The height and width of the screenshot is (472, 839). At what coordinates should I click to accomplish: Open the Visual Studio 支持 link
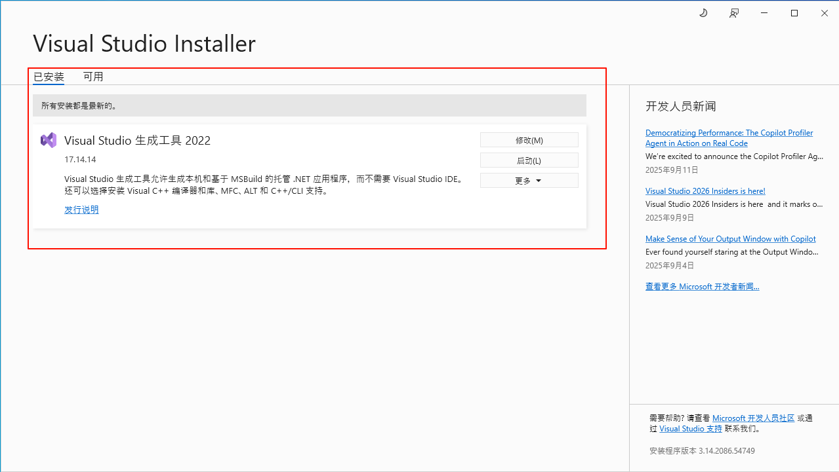691,429
